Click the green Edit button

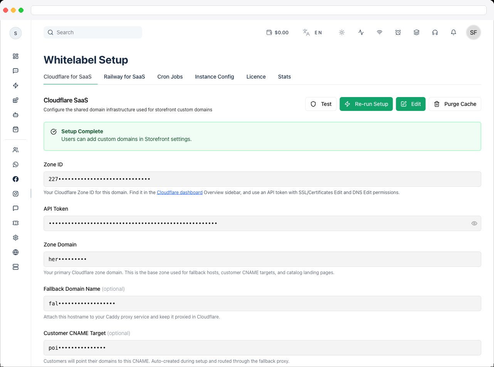pyautogui.click(x=411, y=104)
